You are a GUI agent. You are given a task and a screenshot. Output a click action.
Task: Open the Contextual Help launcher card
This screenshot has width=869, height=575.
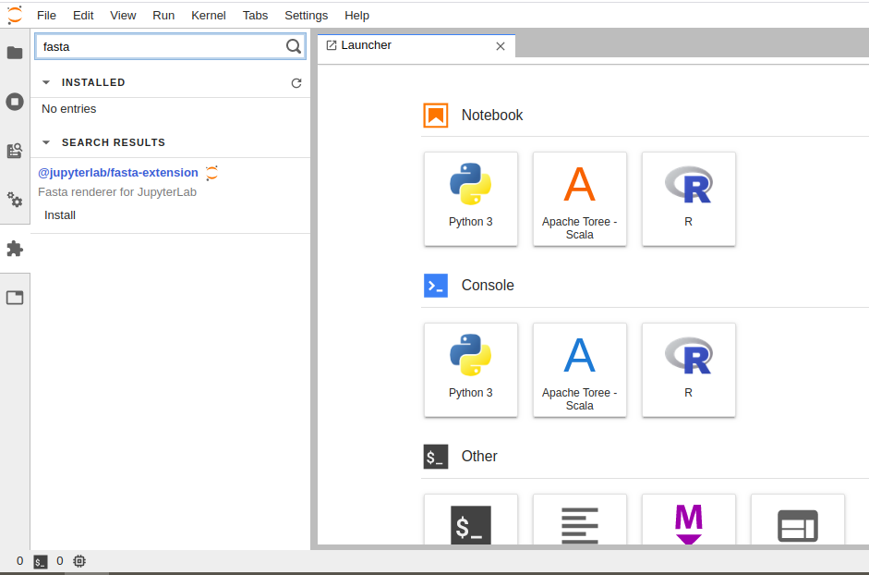798,520
